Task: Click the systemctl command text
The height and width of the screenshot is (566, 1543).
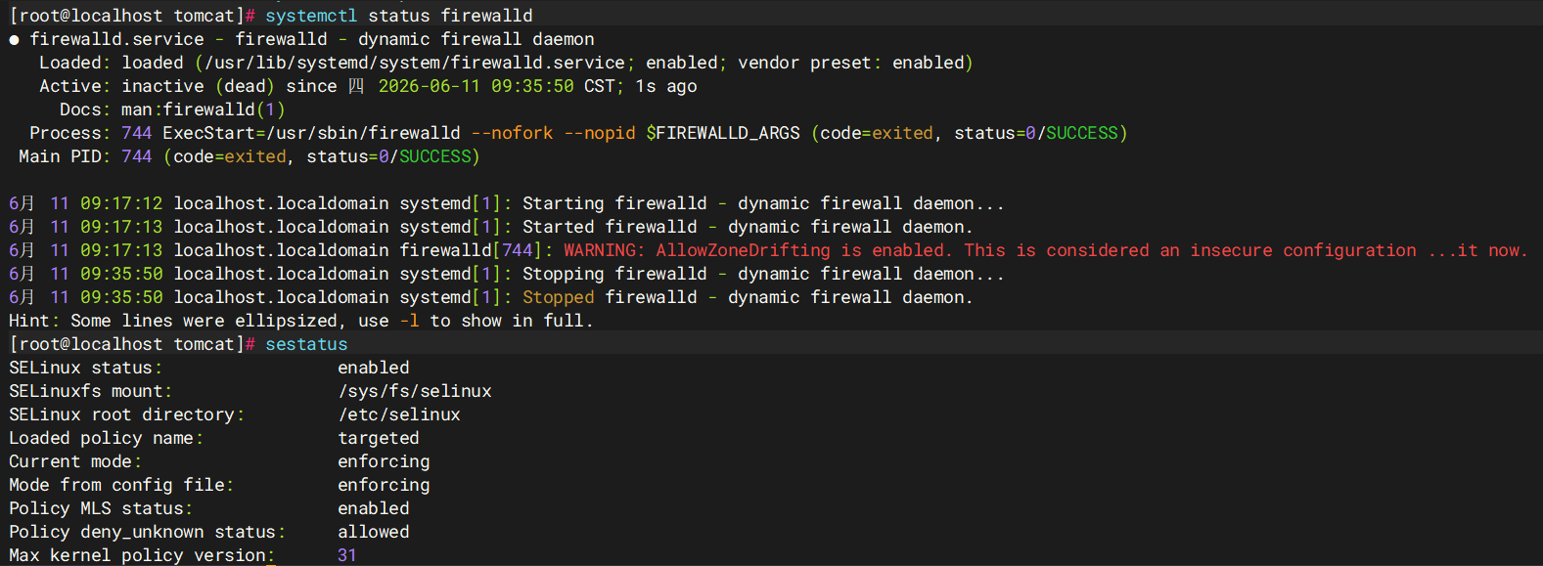Action: click(311, 16)
